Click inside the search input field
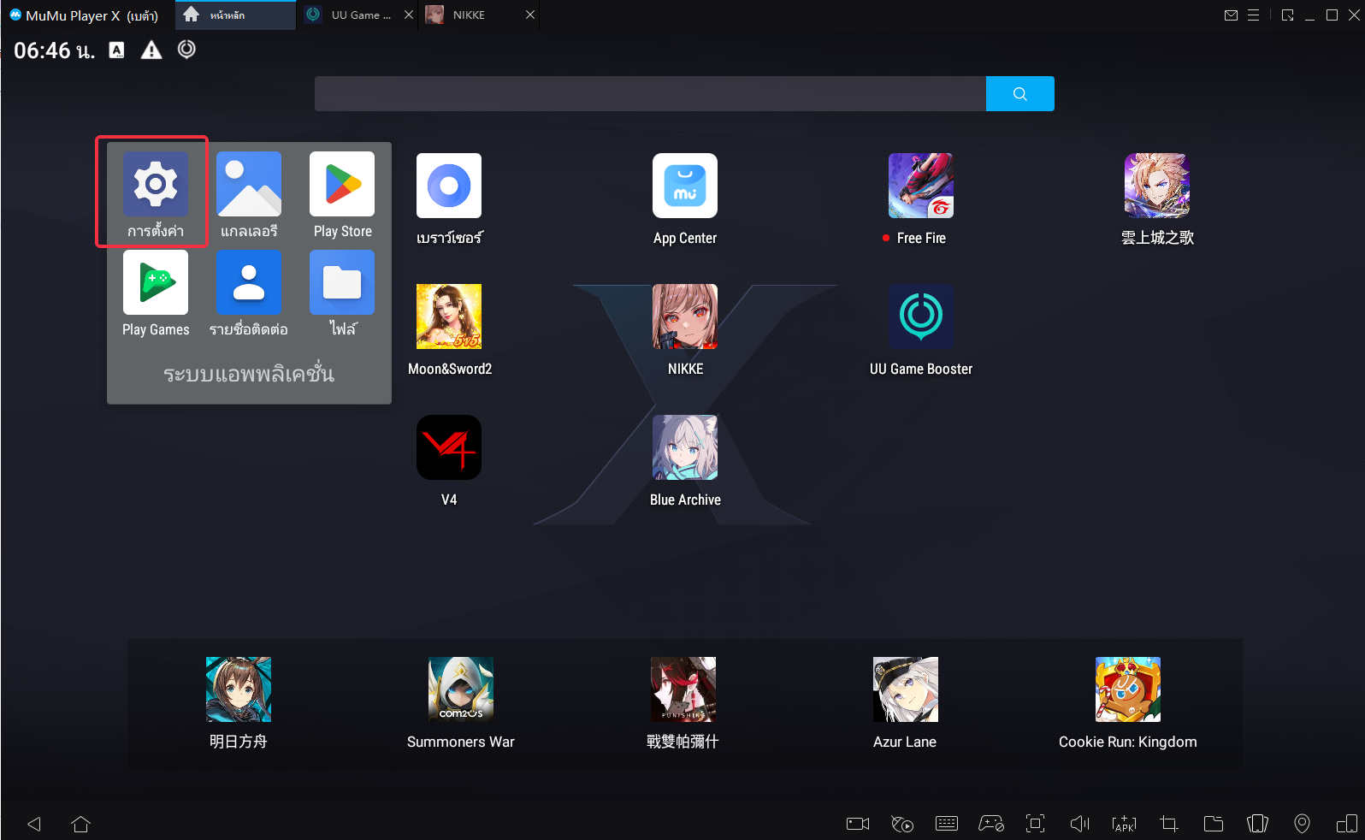The height and width of the screenshot is (840, 1365). (x=650, y=94)
